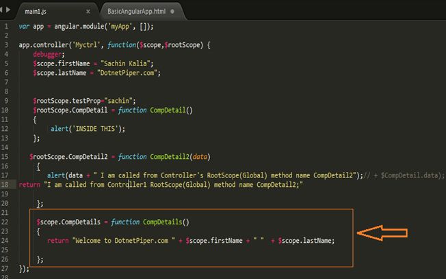Click $scope.firstName on line 5

(62, 63)
